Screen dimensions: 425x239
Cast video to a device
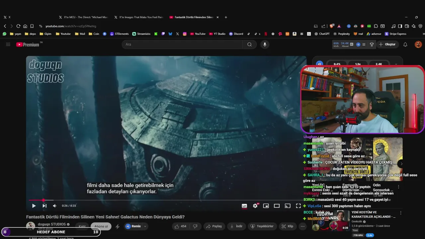click(x=288, y=206)
